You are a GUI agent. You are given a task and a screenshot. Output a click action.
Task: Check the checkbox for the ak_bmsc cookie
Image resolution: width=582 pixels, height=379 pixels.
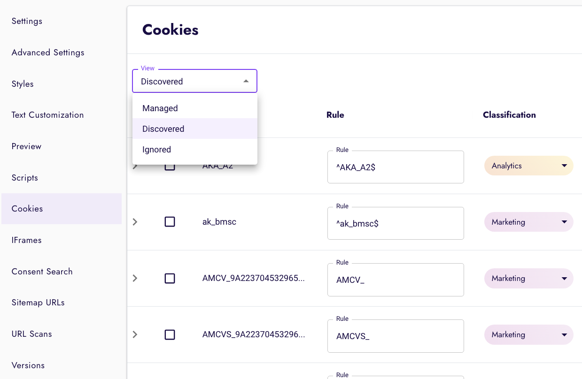click(170, 221)
